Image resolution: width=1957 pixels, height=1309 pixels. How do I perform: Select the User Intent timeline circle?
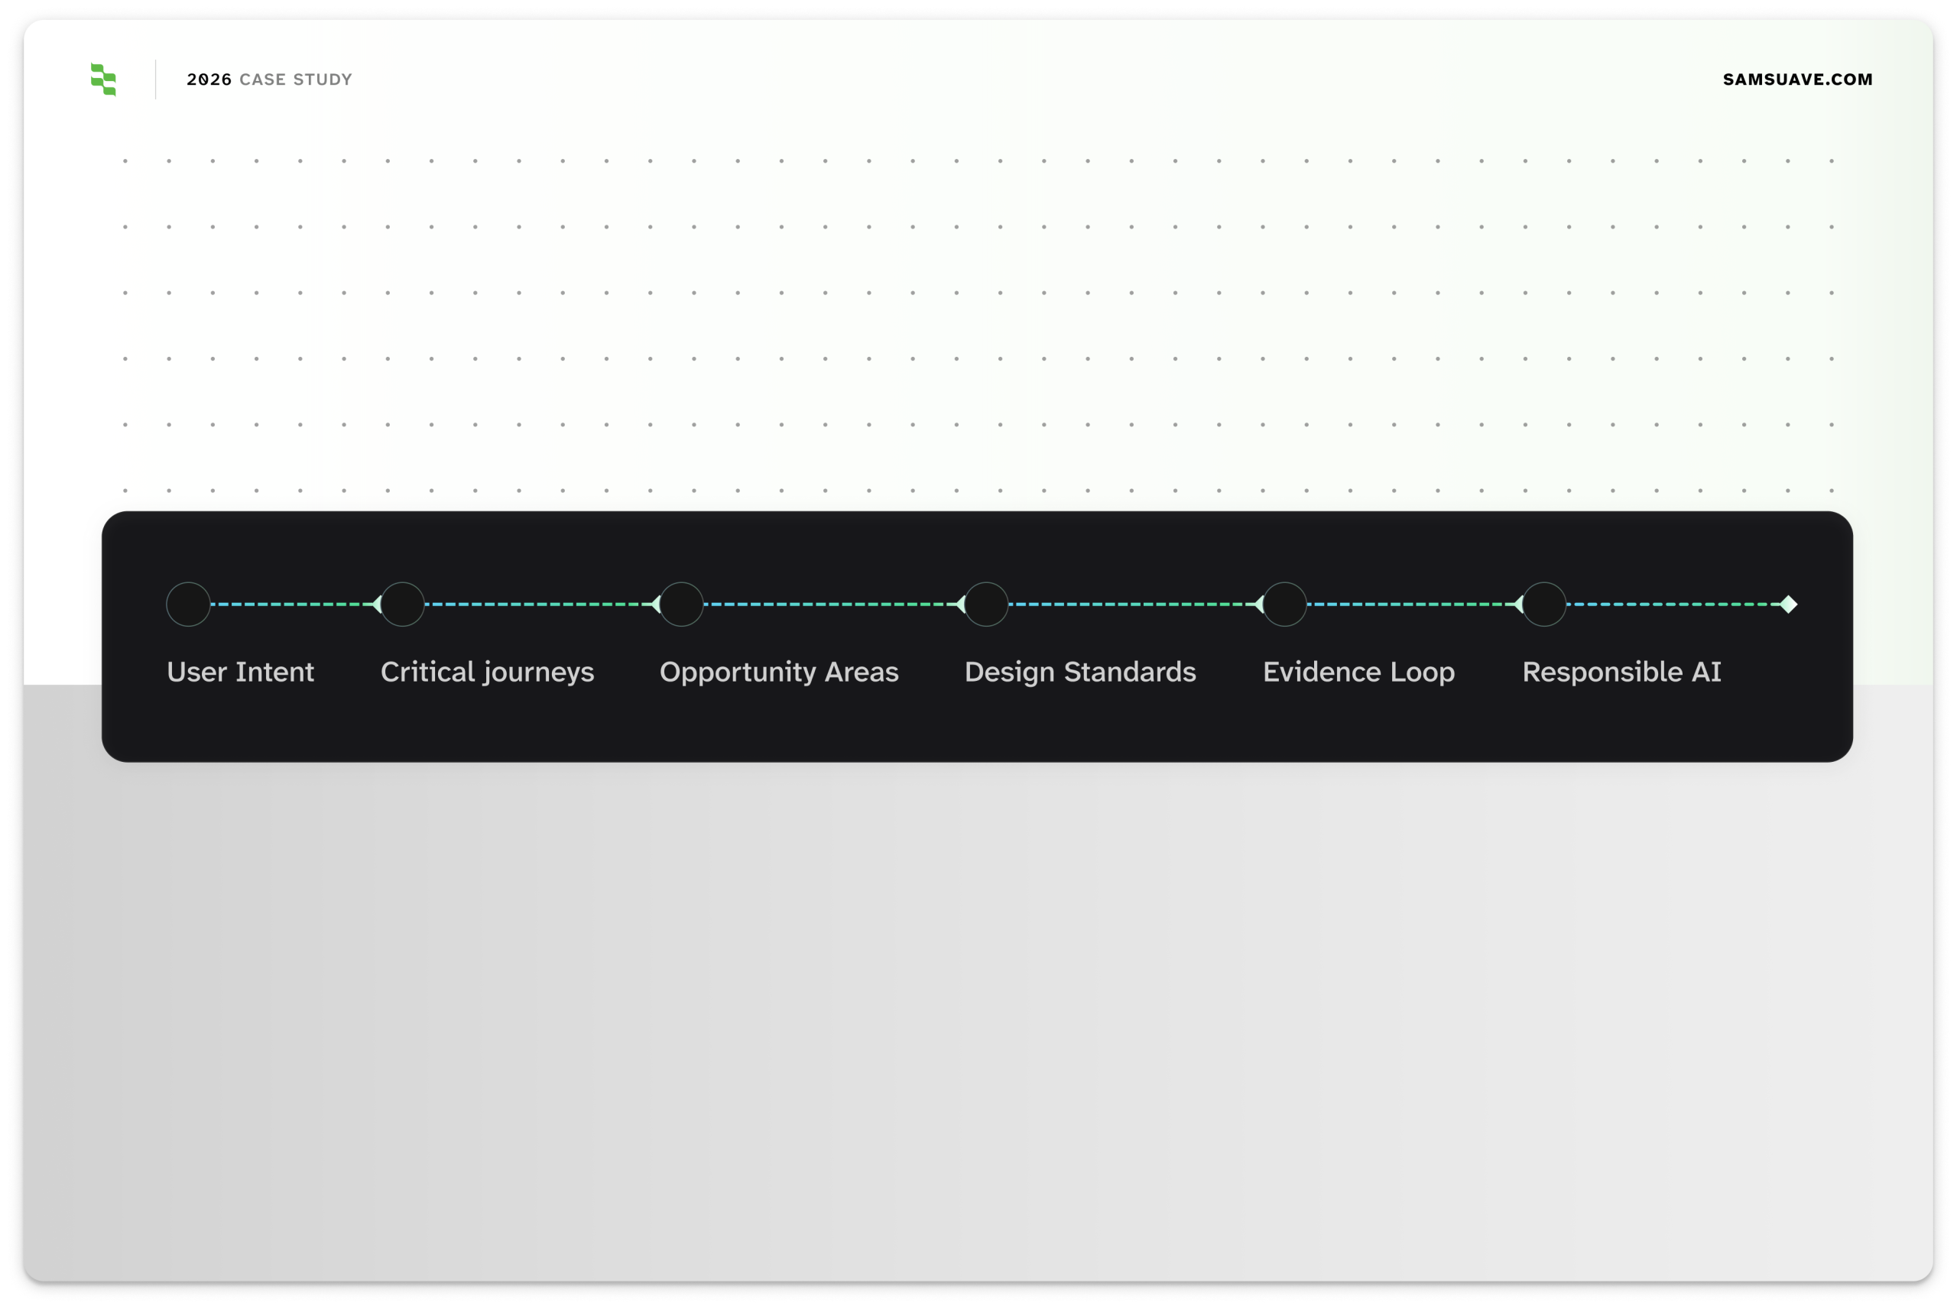tap(189, 604)
